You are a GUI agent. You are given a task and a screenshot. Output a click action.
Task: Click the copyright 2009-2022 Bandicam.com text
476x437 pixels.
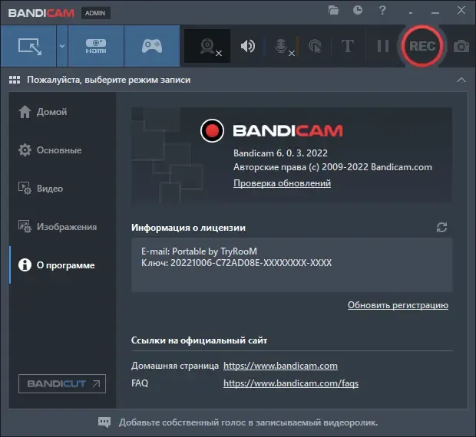click(x=332, y=167)
